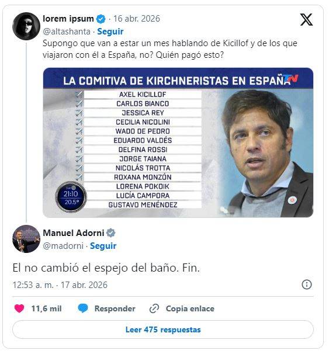Viewport: 329px width, 354px height.
Task: Click Leer 475 respuestas button
Action: pyautogui.click(x=163, y=329)
